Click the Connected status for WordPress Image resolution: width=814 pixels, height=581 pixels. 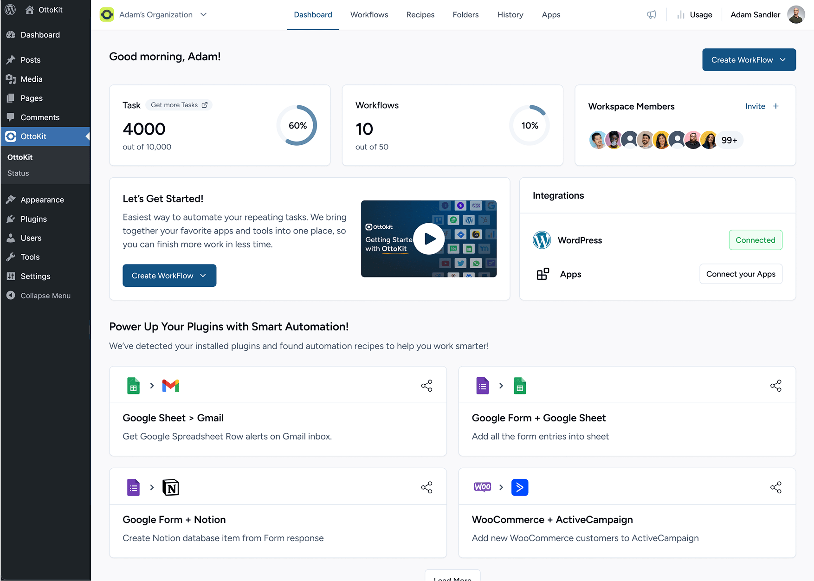756,240
